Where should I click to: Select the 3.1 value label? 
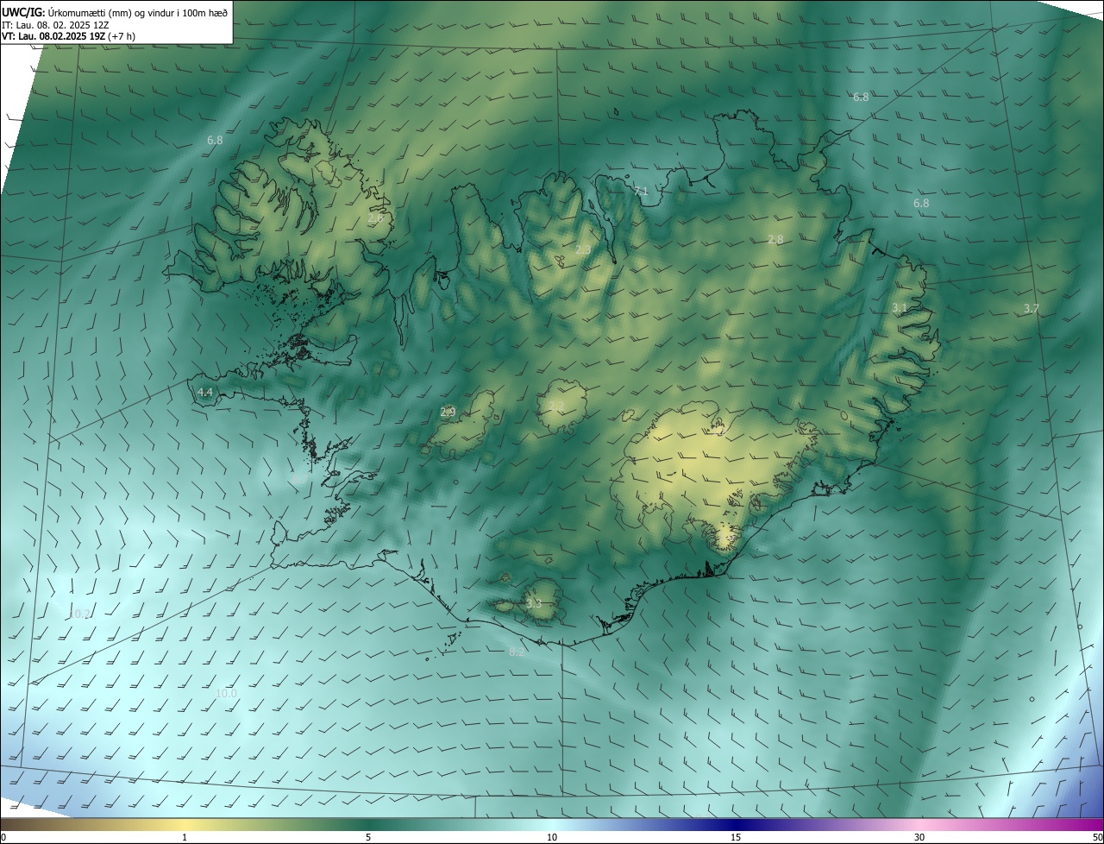(x=900, y=307)
